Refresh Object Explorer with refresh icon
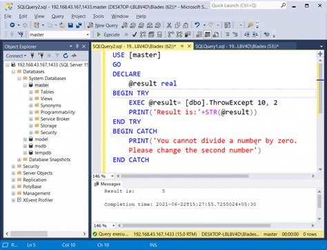This screenshot has width=327, height=250. click(x=66, y=56)
